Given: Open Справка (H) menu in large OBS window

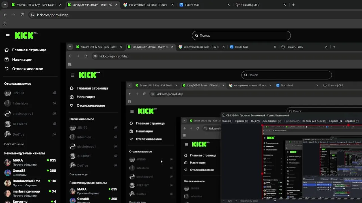Looking at the screenshot, I should point(352,121).
